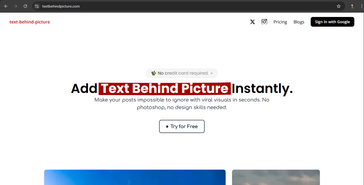Open the blue sky sample image

(135, 177)
